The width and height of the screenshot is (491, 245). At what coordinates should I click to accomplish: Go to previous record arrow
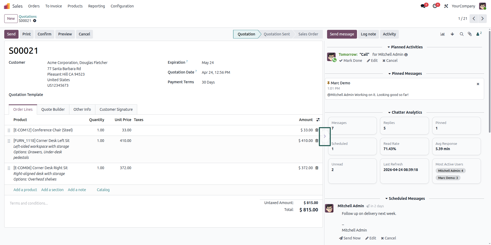point(474,19)
